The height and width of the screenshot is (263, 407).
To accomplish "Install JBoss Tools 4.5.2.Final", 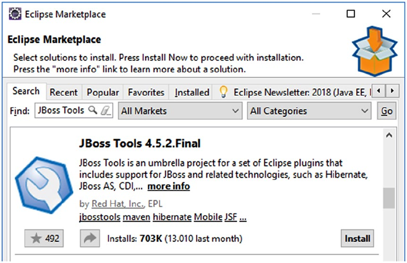I will [x=357, y=238].
